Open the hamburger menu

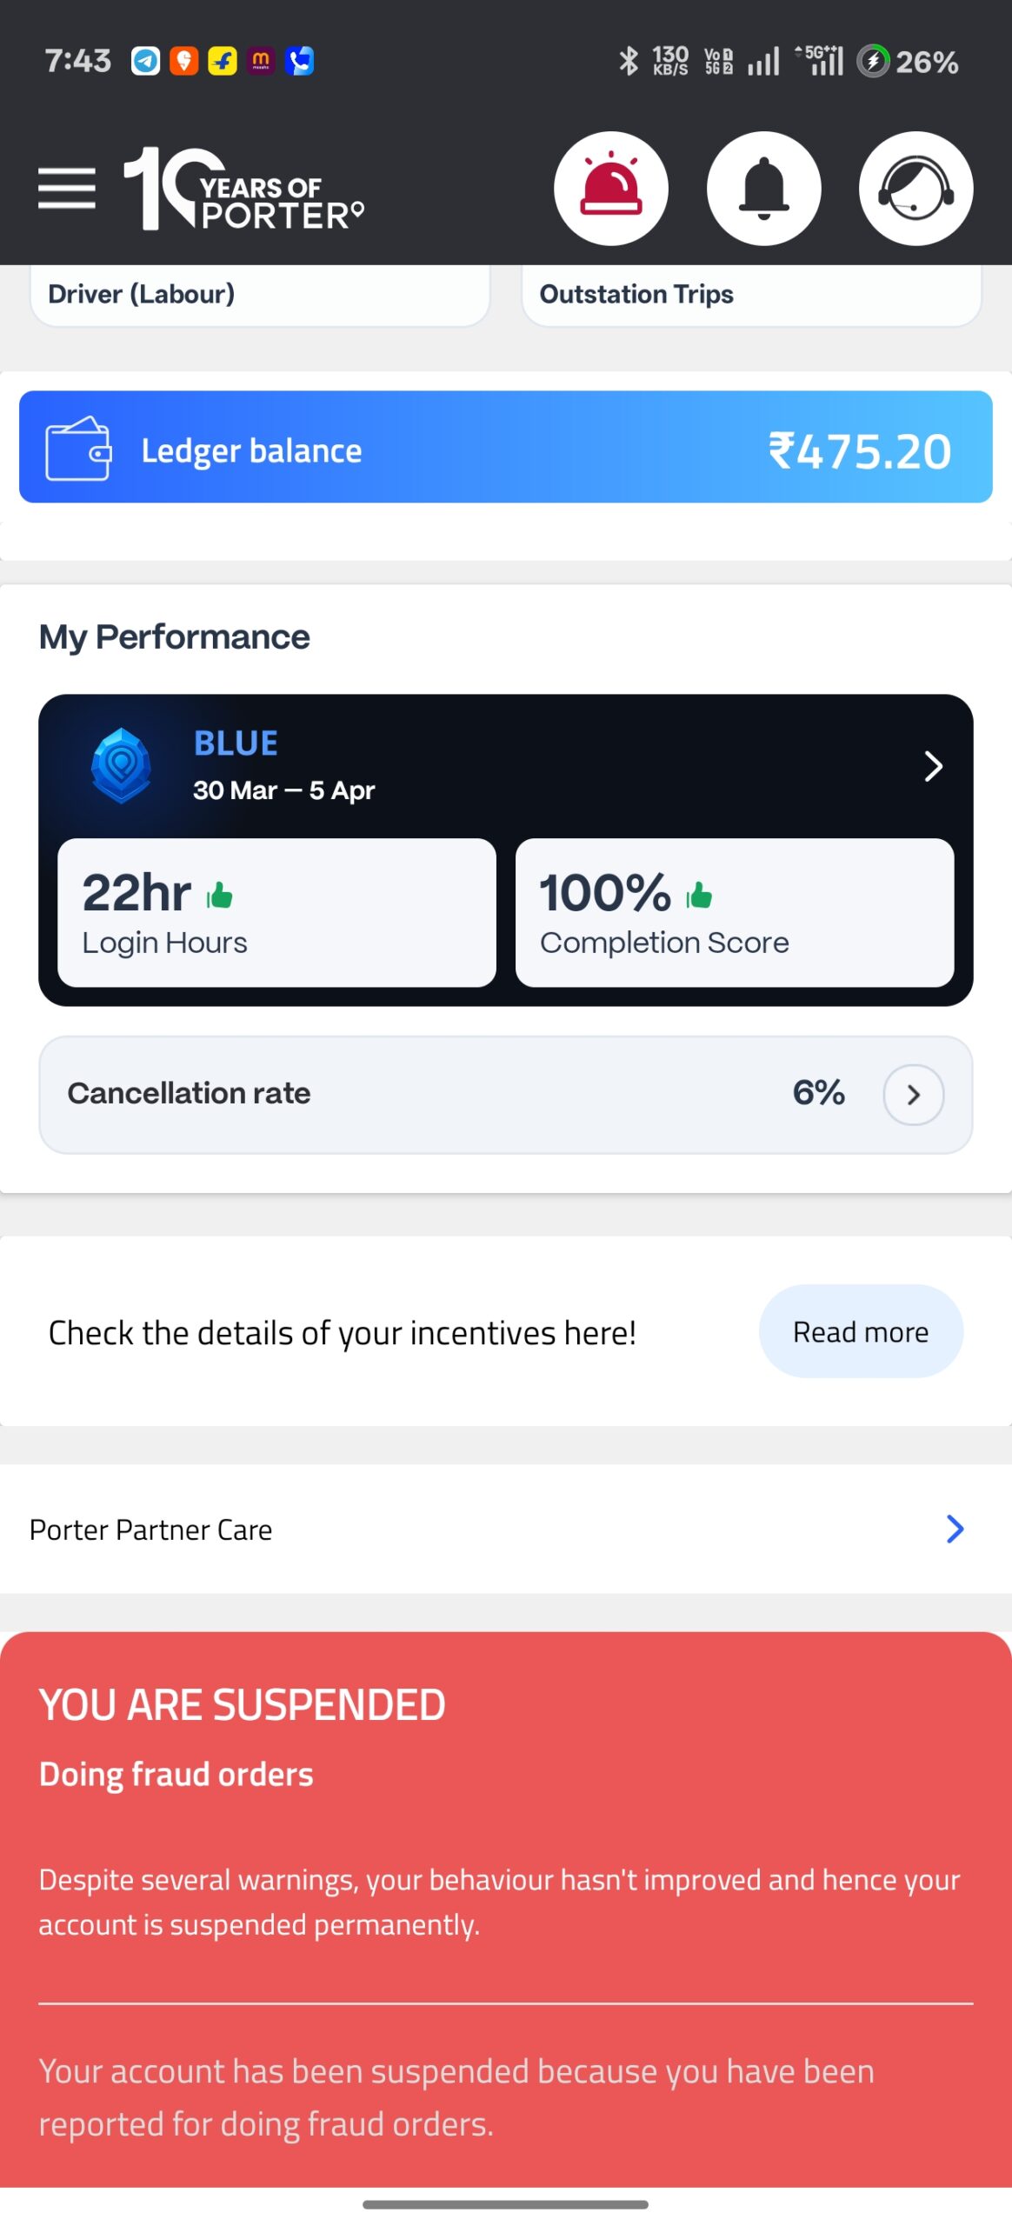click(66, 189)
